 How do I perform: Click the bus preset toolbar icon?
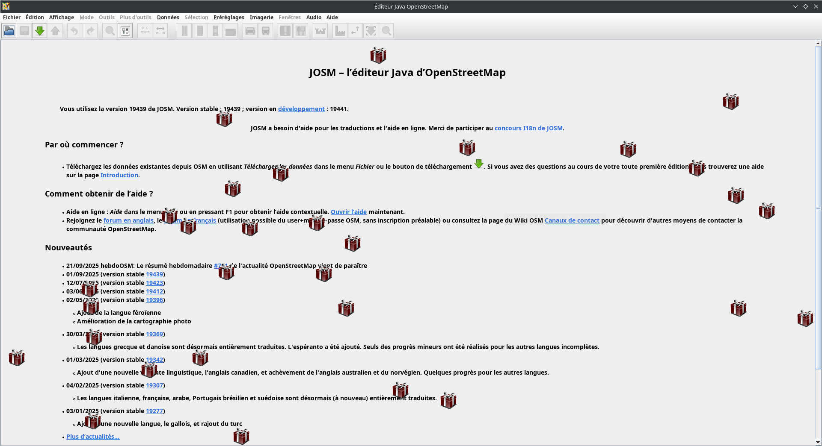[266, 31]
